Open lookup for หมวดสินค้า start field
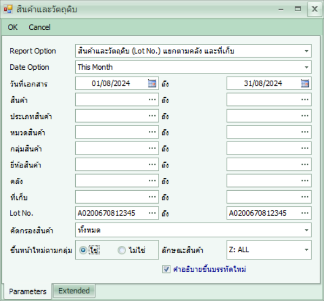The image size is (324, 301). [x=152, y=132]
